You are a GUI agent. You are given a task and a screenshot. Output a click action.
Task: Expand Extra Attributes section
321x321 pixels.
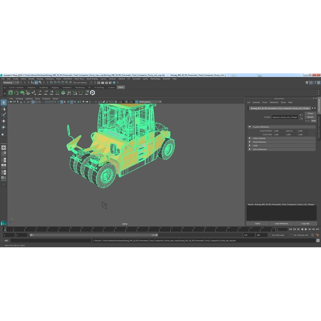[x=250, y=149]
